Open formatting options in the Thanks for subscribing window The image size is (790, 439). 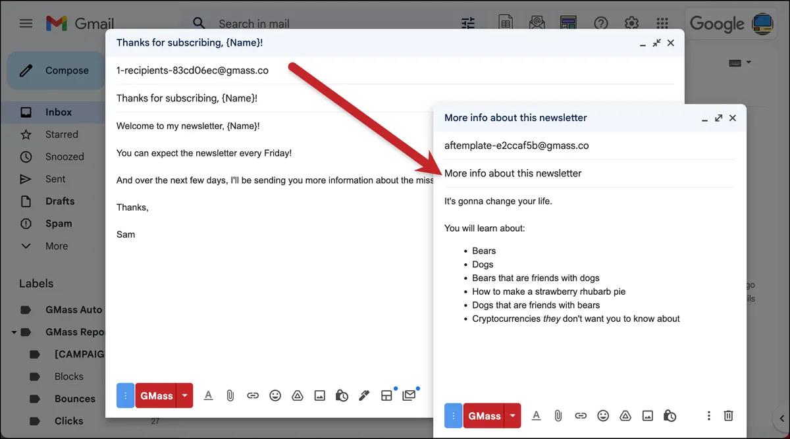[x=208, y=396]
